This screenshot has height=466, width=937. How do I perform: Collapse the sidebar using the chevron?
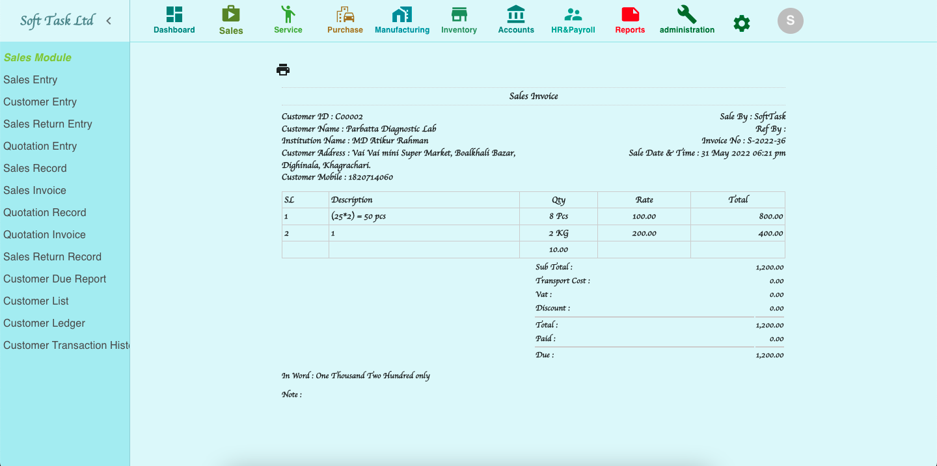[x=108, y=20]
